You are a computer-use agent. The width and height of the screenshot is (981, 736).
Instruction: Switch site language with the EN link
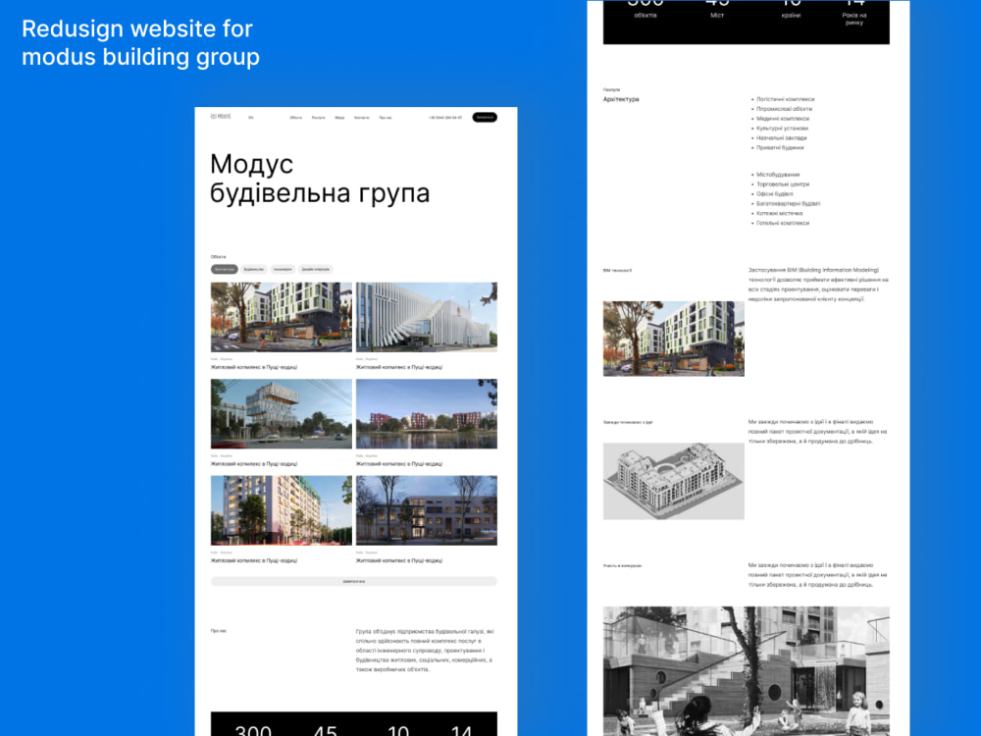(251, 118)
